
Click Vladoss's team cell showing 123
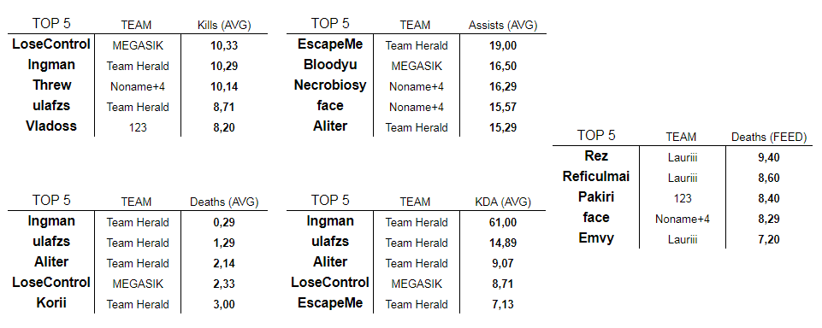point(138,127)
